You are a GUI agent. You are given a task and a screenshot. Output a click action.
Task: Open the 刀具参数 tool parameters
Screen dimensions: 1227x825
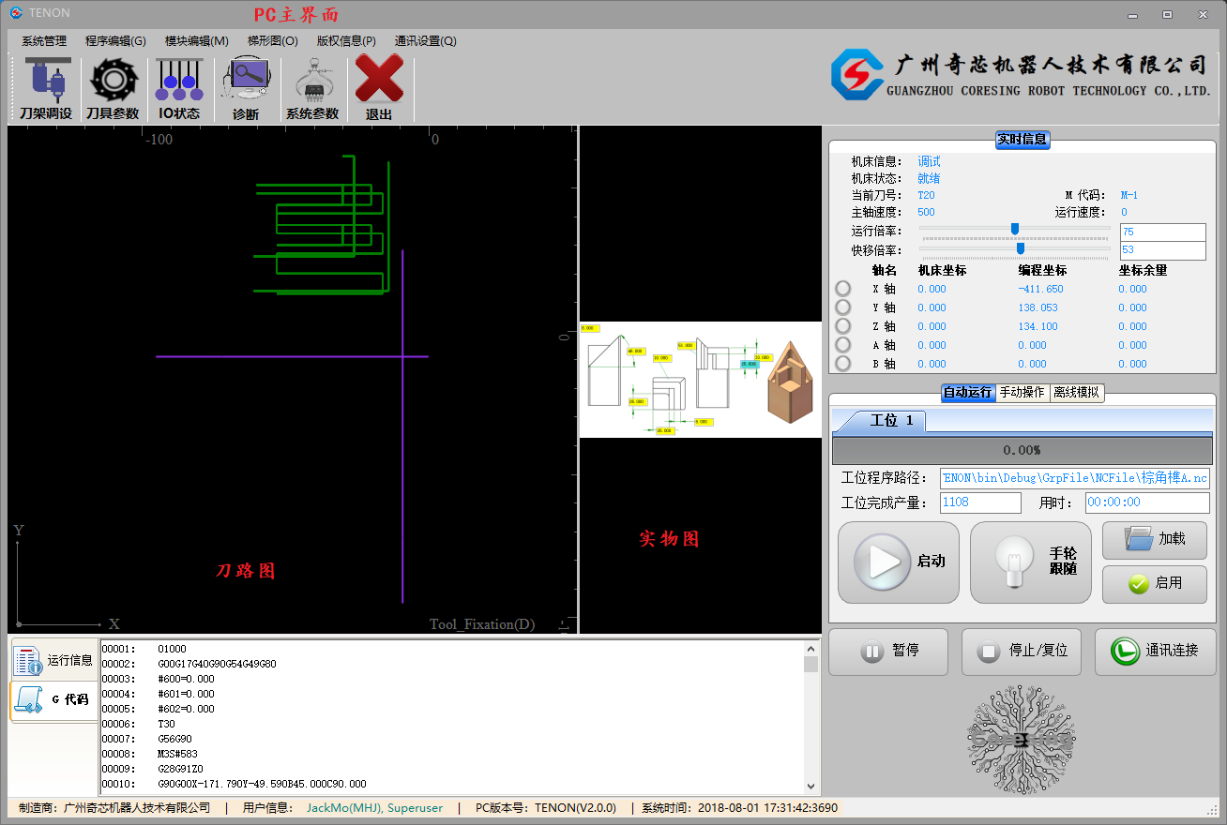point(113,88)
